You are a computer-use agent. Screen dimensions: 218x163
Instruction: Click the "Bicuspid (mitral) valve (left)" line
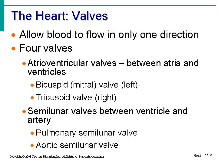pos(87,85)
